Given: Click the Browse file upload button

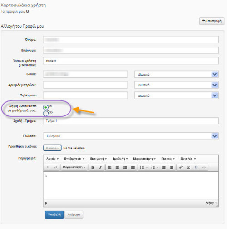Looking at the screenshot, I should [52, 148].
